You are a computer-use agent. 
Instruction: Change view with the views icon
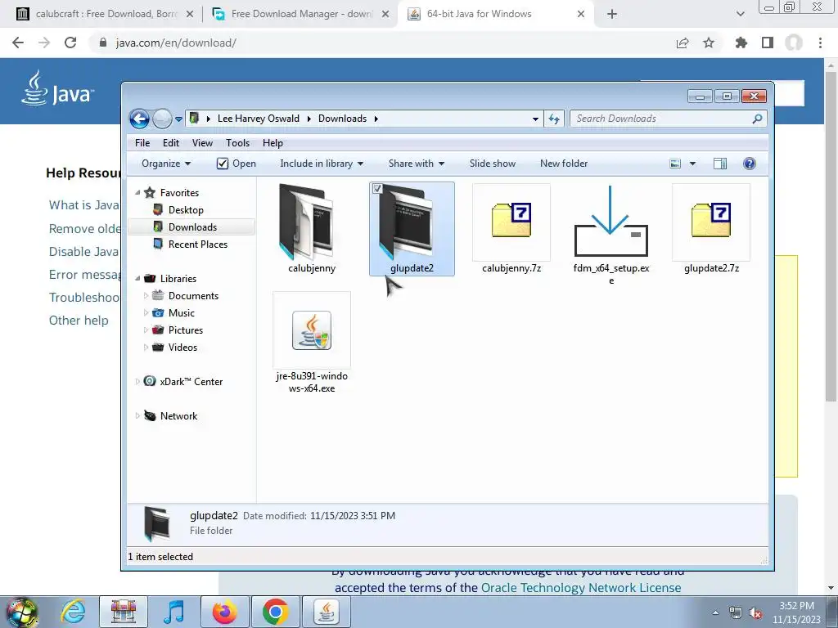tap(675, 164)
